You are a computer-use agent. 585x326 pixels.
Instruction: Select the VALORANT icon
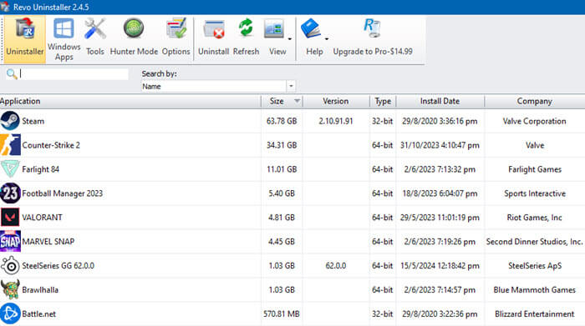click(10, 218)
